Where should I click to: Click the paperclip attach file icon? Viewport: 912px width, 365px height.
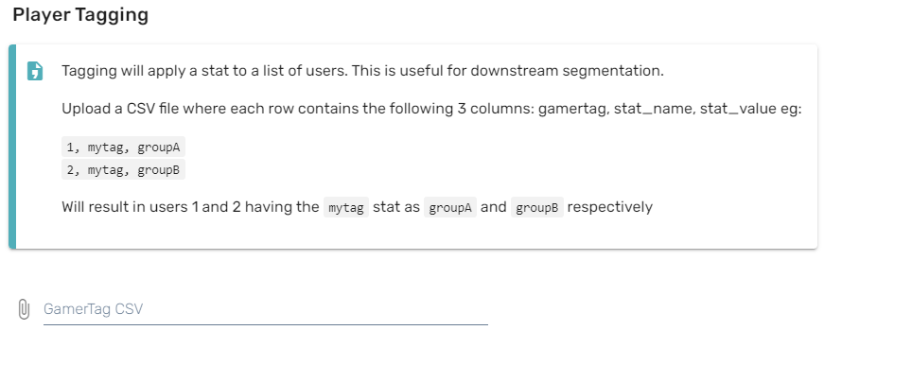click(x=24, y=309)
